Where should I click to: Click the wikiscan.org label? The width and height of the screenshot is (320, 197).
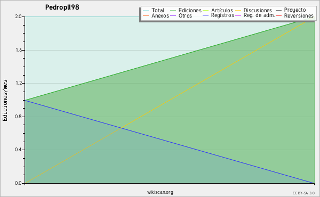pos(160,192)
